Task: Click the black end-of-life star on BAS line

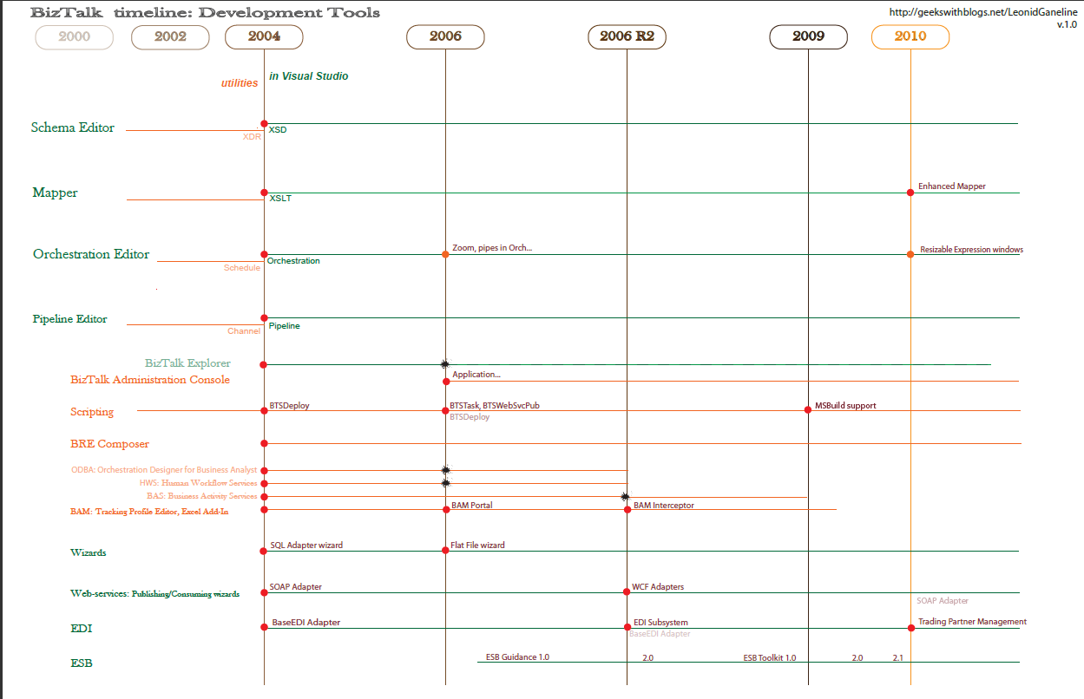Action: point(625,497)
